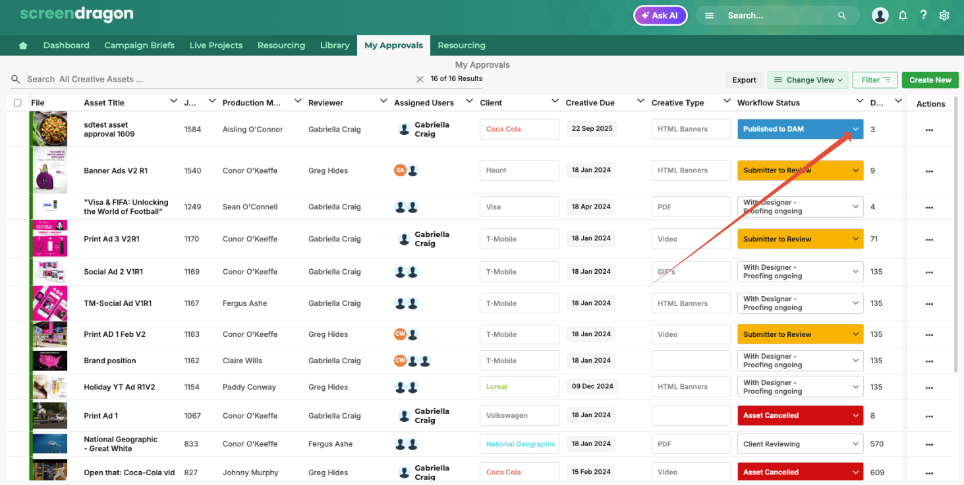Click the search magnifier in top bar

[x=841, y=15]
